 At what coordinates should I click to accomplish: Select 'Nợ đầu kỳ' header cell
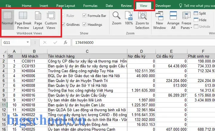point(141,56)
